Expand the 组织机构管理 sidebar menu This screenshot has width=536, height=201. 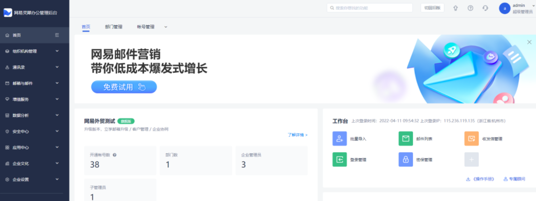tap(35, 51)
